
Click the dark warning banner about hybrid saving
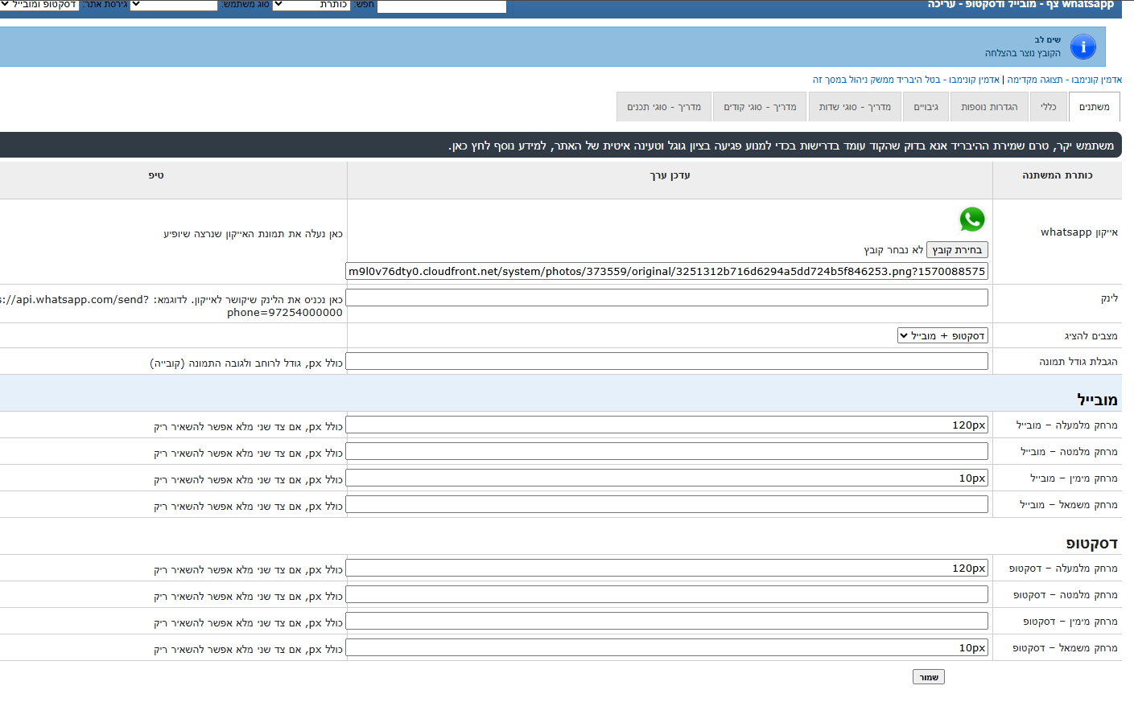tap(560, 146)
